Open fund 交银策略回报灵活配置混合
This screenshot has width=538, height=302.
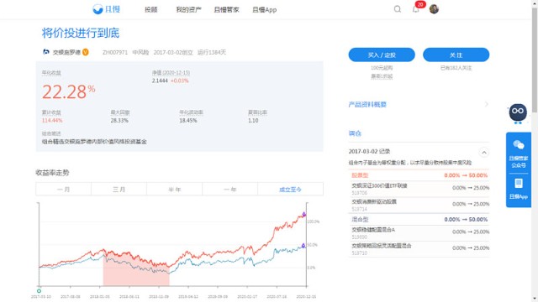382,246
